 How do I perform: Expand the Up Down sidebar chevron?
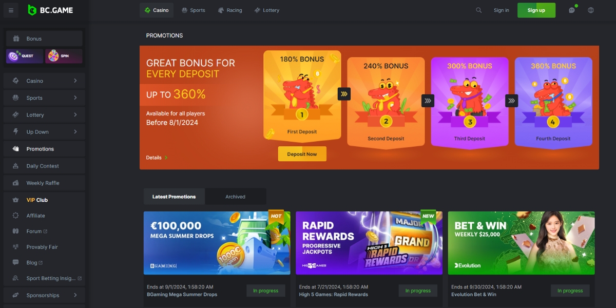[75, 132]
